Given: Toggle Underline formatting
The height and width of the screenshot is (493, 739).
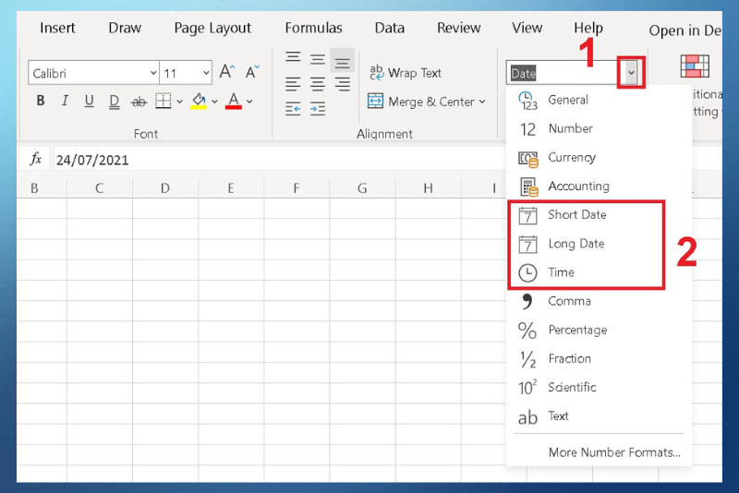Looking at the screenshot, I should tap(89, 101).
